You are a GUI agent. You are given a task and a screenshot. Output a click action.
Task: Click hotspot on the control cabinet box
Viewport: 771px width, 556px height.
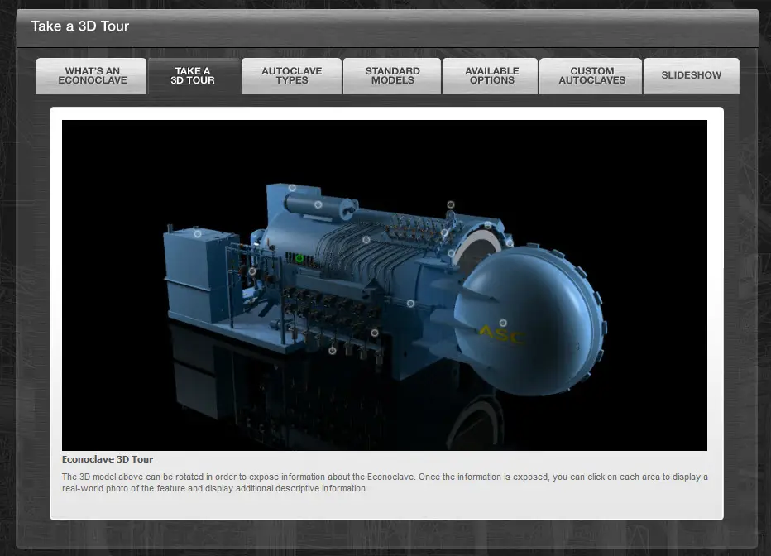tap(198, 234)
